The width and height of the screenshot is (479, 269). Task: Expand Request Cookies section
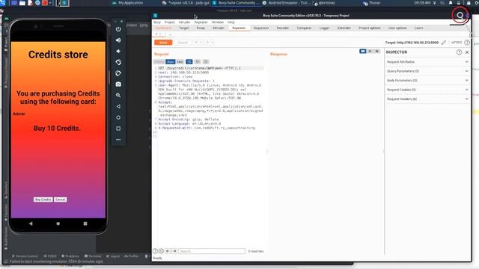point(427,90)
